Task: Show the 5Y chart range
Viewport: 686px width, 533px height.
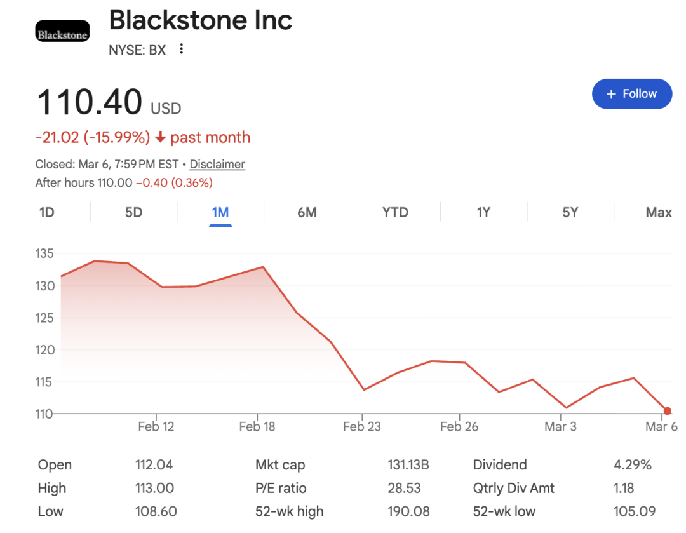Action: point(570,212)
